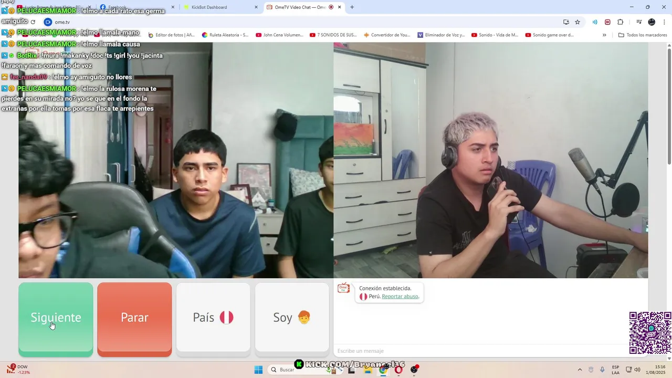The width and height of the screenshot is (672, 378).
Task: Open the Chrome three-dot menu
Action: 664,22
